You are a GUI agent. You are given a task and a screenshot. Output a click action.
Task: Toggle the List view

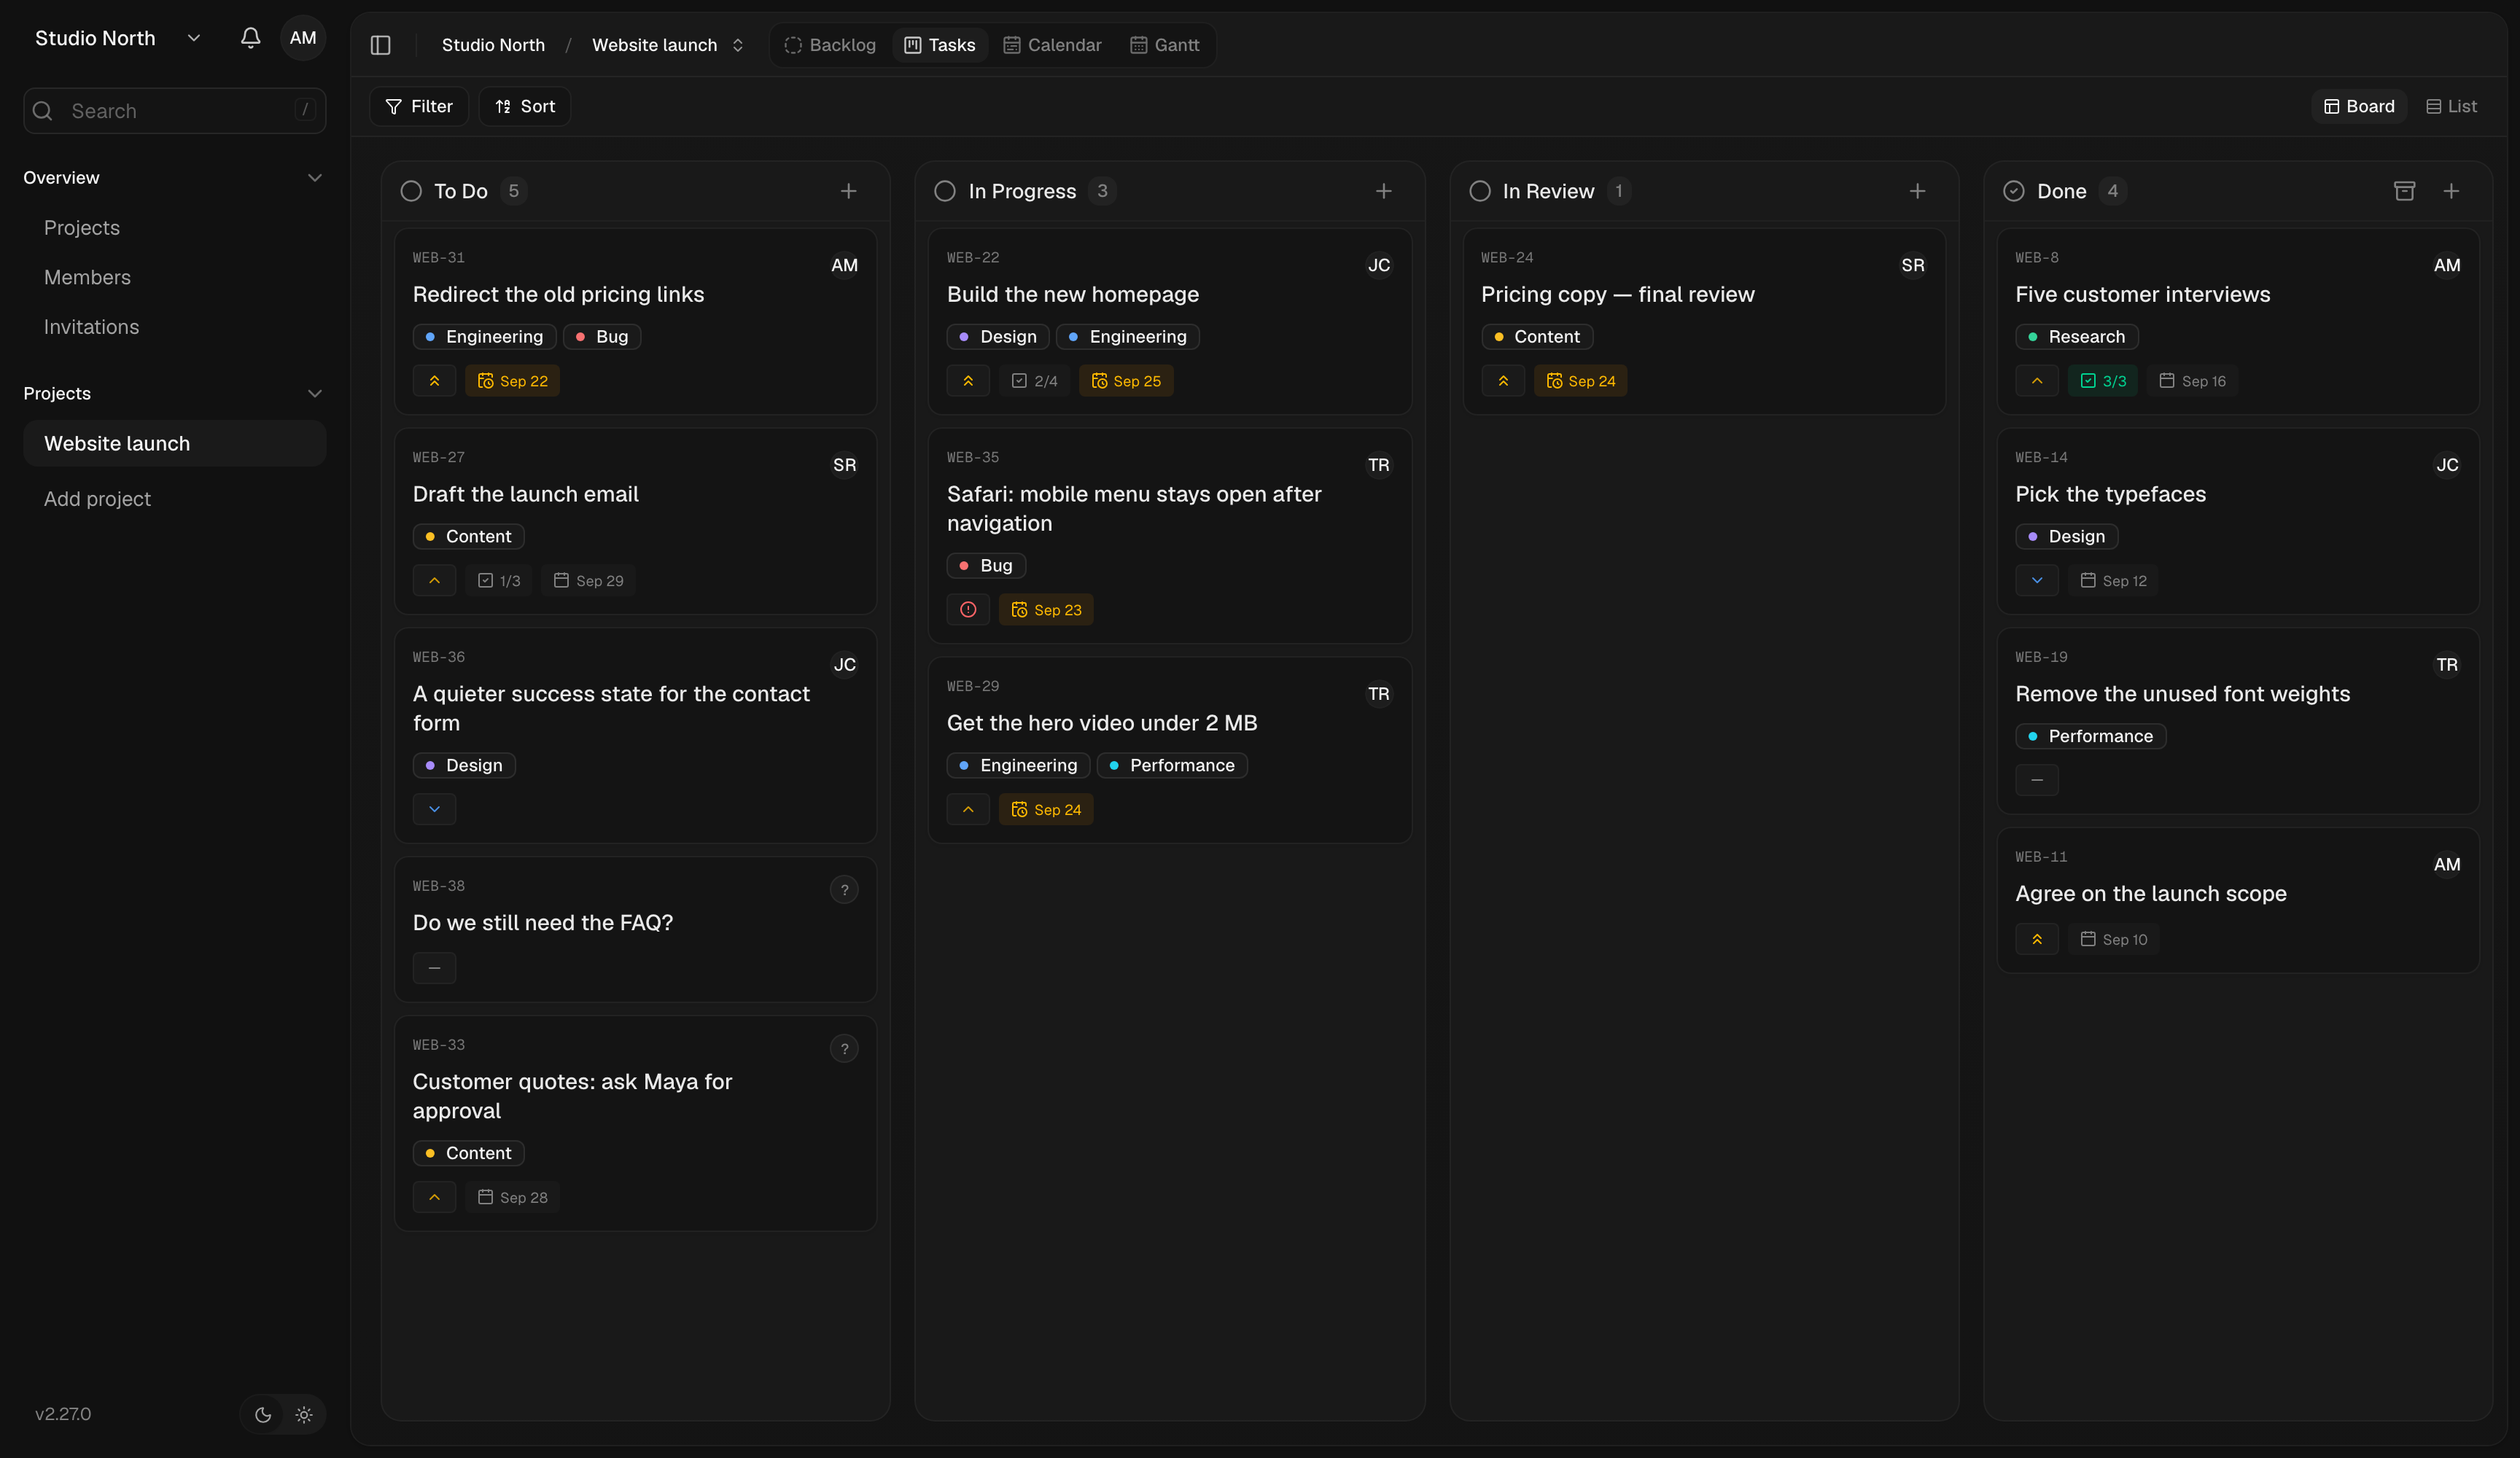(x=2451, y=106)
